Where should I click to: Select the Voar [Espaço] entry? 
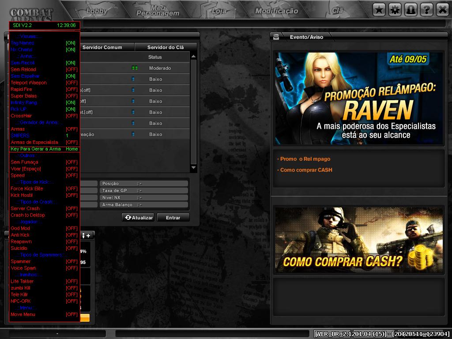pyautogui.click(x=44, y=169)
